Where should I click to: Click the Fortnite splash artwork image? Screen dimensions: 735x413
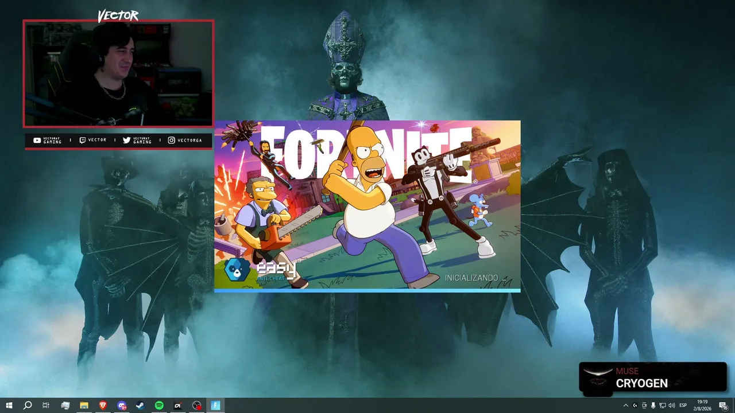tap(367, 204)
